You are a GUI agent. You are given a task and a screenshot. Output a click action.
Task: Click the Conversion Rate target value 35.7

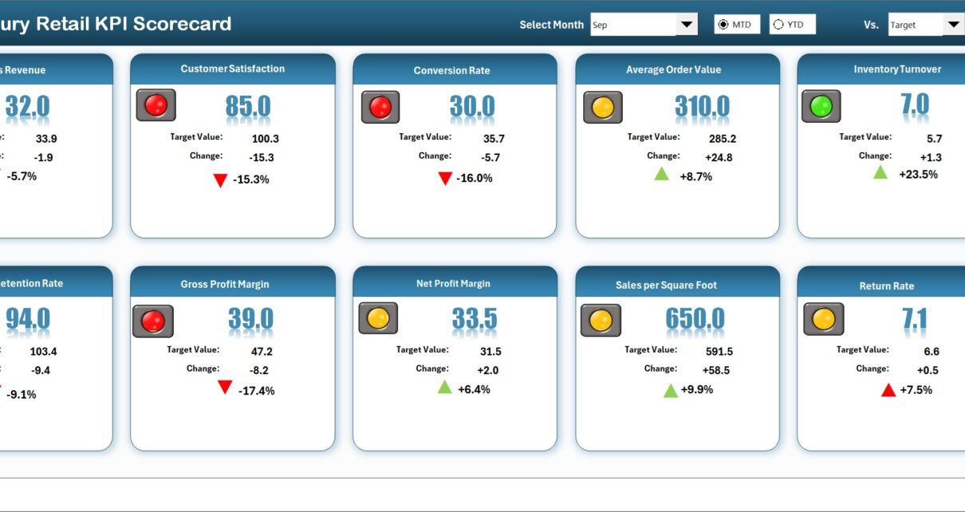tap(494, 139)
